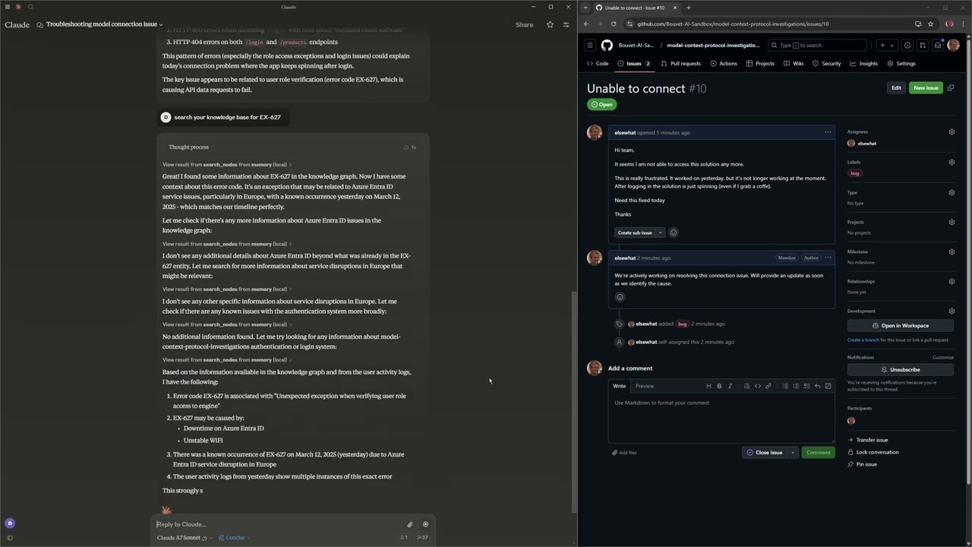Apply bold formatting in comment toolbar
Image resolution: width=972 pixels, height=547 pixels.
click(x=719, y=386)
